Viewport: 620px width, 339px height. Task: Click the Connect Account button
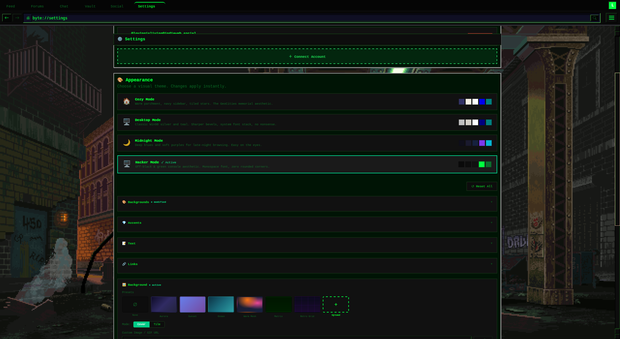coord(307,56)
